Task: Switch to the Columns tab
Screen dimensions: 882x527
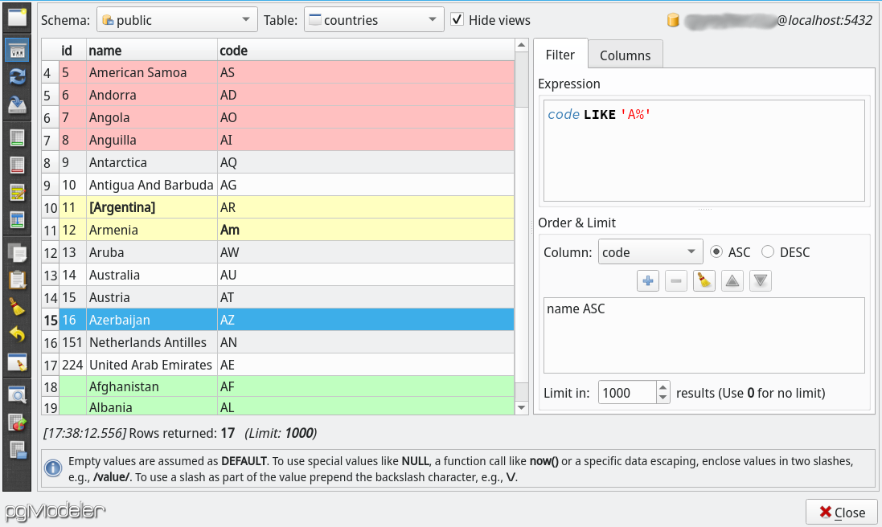Action: point(625,55)
